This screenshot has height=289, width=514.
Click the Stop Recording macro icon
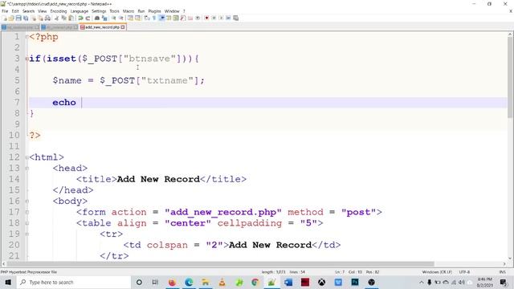(x=214, y=18)
